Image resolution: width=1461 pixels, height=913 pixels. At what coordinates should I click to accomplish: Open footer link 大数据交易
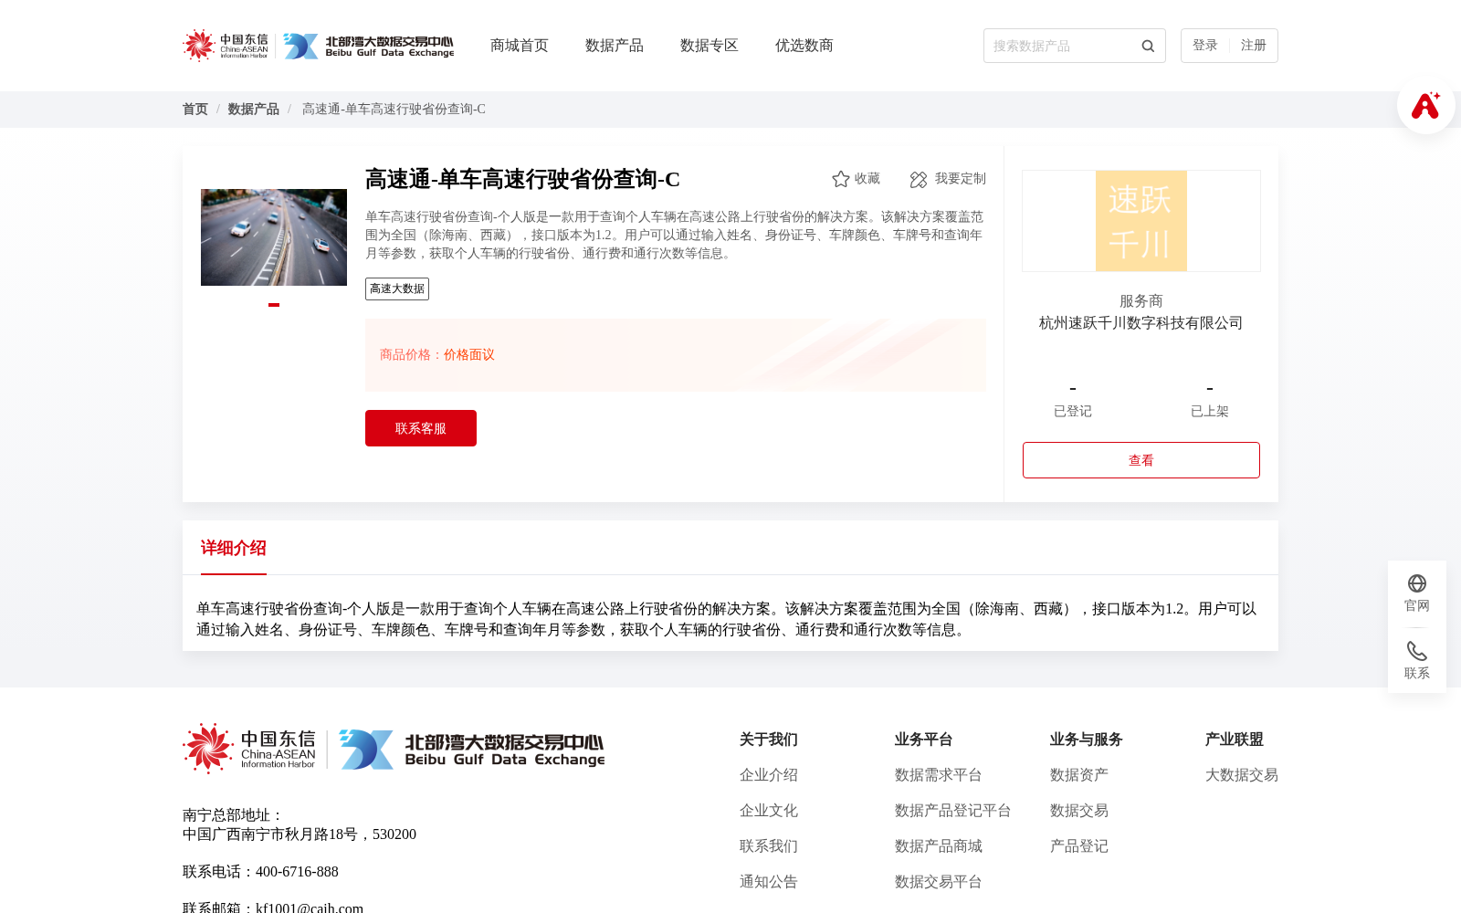[x=1242, y=775]
